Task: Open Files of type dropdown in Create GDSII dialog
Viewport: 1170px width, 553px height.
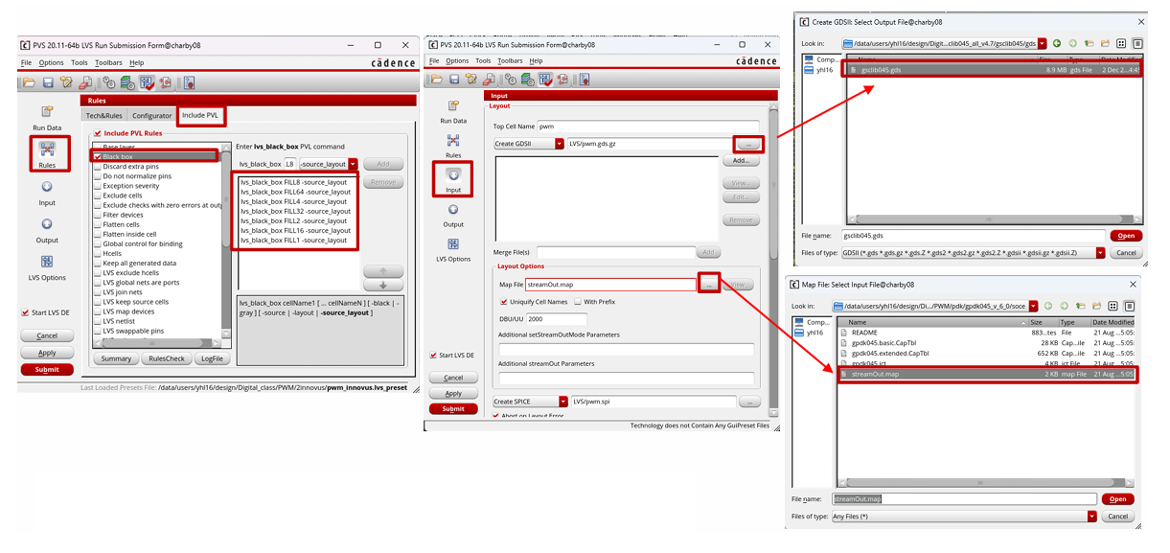Action: click(x=1101, y=253)
